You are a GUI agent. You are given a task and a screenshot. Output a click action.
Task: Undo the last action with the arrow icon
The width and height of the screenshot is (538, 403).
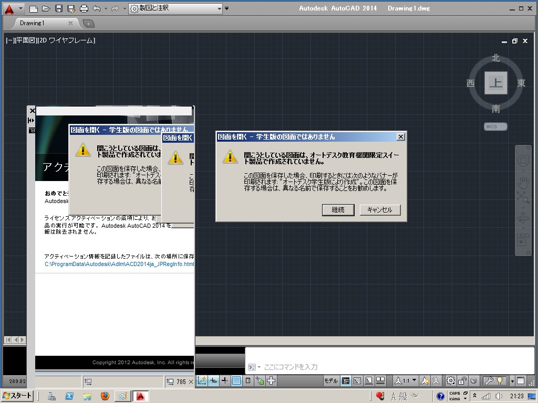[97, 8]
